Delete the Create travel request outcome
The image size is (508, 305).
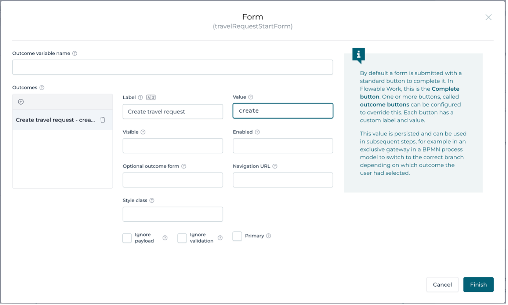click(103, 120)
